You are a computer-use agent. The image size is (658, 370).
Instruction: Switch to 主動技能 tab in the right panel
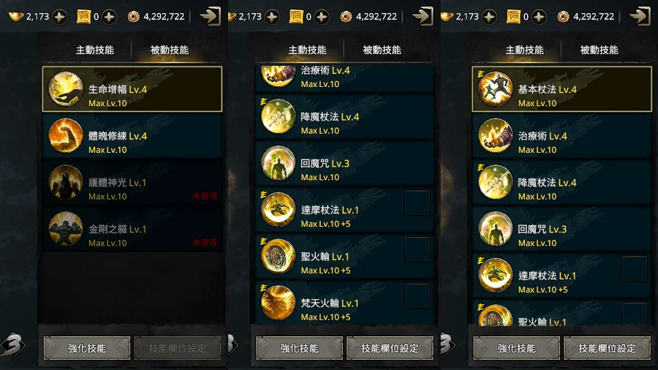[x=524, y=50]
